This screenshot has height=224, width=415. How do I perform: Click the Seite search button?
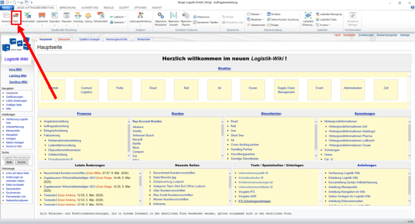(x=9, y=162)
